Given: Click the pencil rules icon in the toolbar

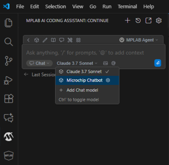Looking at the screenshot, I should click(x=45, y=40).
